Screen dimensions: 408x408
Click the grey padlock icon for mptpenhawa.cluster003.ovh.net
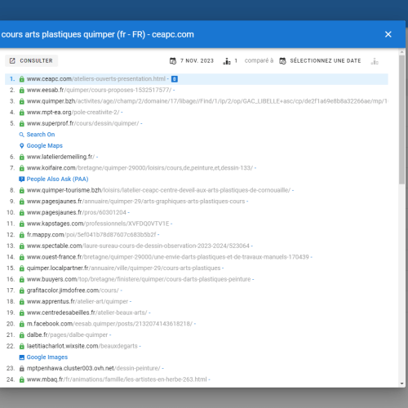coord(22,368)
